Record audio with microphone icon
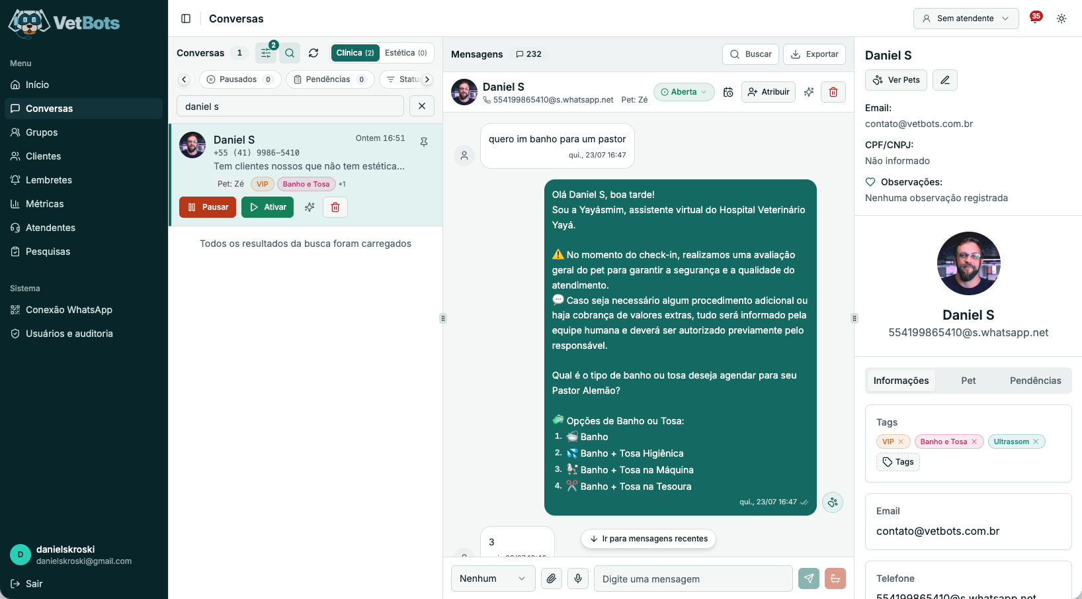 578,578
